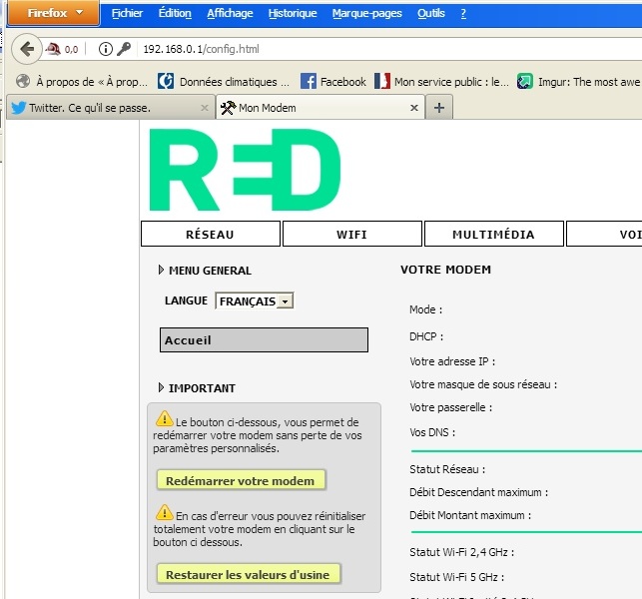Viewport: 642px width, 599px height.
Task: Open the ? help menu
Action: [463, 13]
